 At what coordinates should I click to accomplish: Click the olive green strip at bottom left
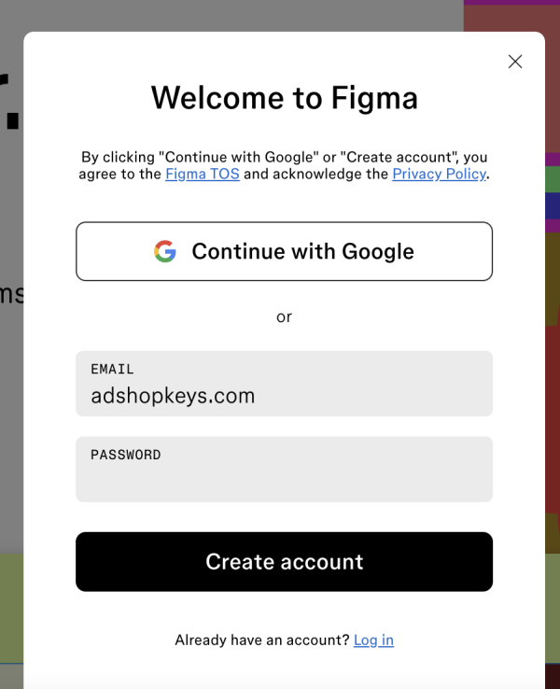(11, 608)
